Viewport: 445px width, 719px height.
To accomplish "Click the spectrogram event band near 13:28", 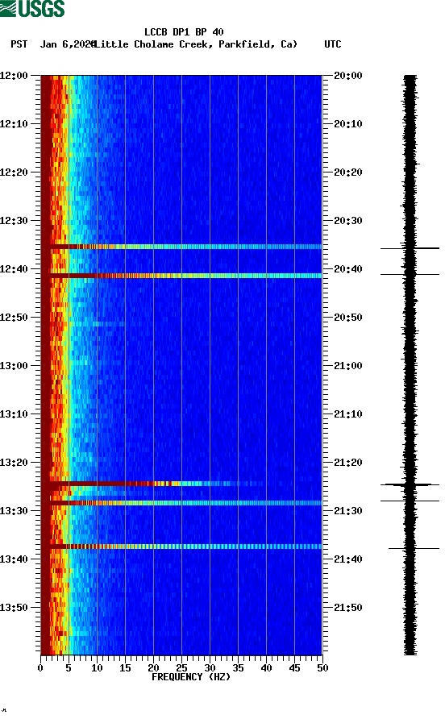I will [181, 503].
